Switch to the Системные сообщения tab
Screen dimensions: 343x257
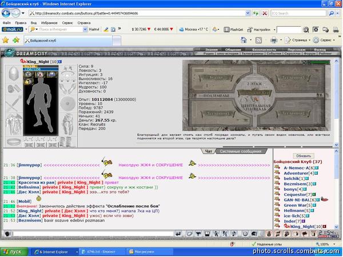[x=241, y=151]
